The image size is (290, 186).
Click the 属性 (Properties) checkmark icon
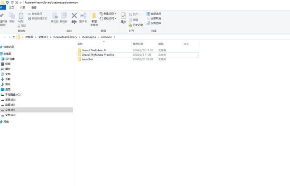point(123,15)
